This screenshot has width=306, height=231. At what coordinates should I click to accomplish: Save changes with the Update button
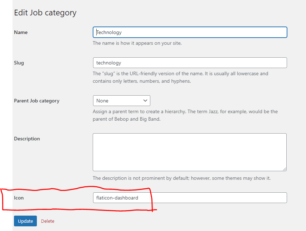25,221
